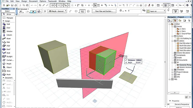
Task: Expand the Schedules tree node
Action: pos(172,70)
